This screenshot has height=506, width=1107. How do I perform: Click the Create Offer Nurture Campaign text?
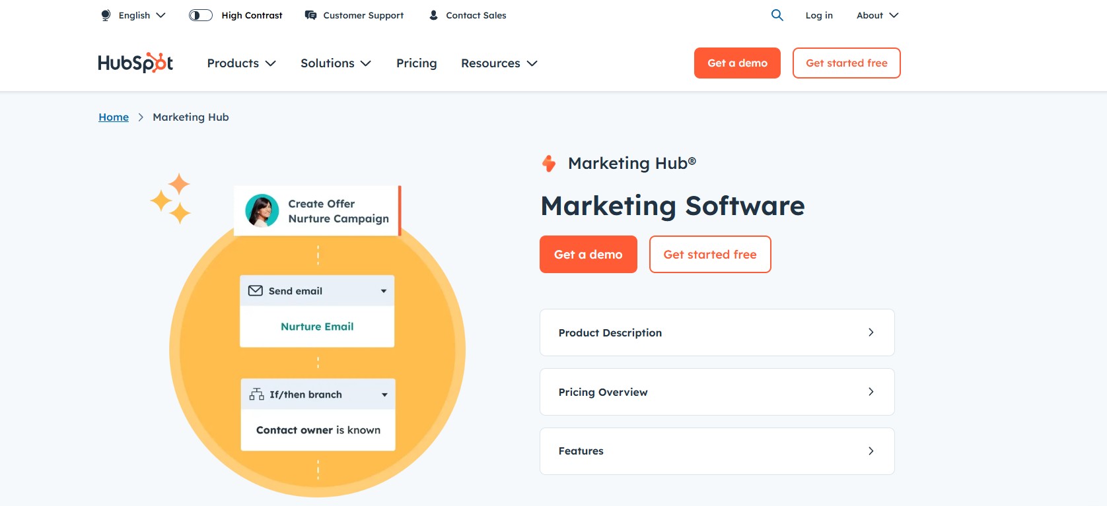338,211
